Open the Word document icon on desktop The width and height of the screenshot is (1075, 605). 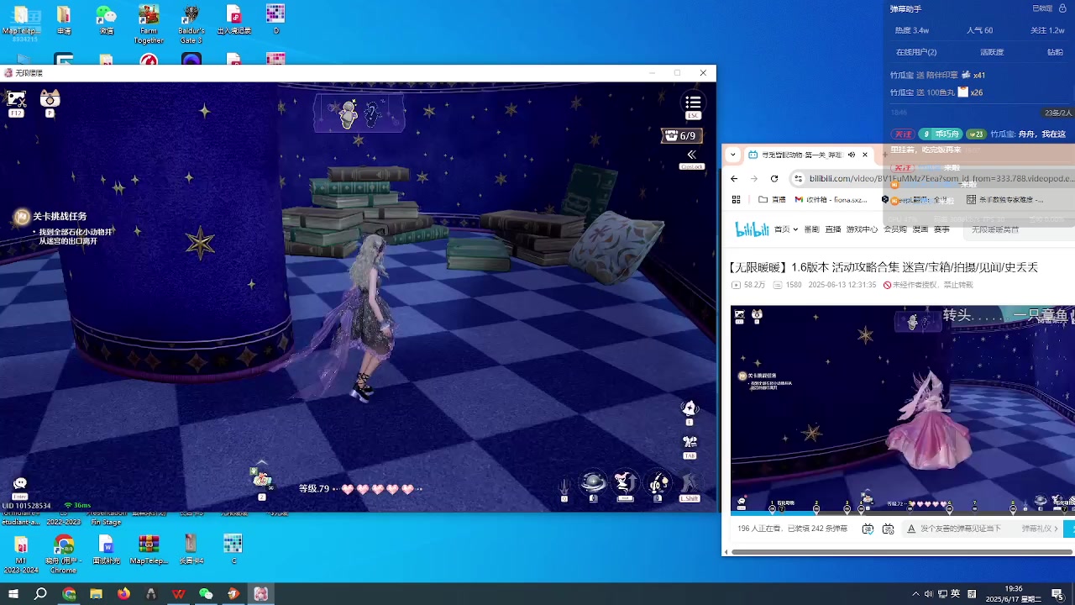click(106, 550)
